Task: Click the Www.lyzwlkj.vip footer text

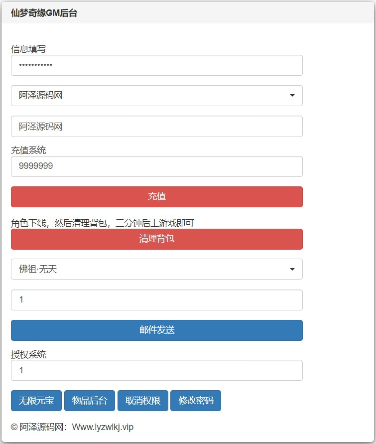Action: [103, 427]
